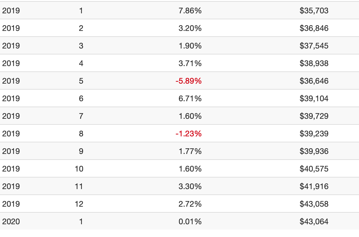
Task: Select the $39,239 balance cell
Action: pyautogui.click(x=314, y=134)
